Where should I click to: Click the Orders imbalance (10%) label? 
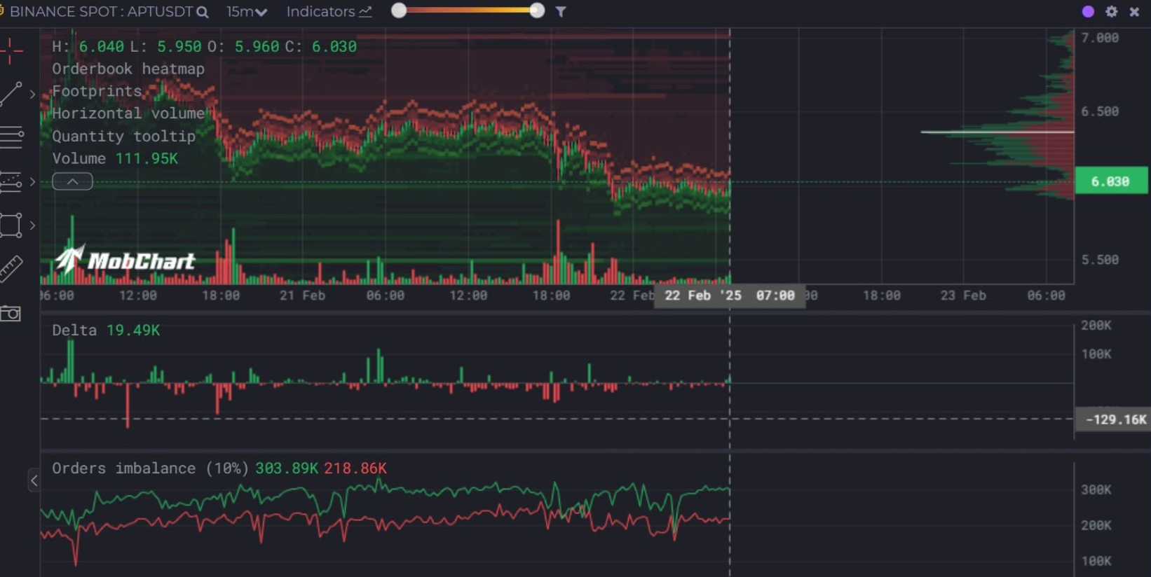point(150,468)
